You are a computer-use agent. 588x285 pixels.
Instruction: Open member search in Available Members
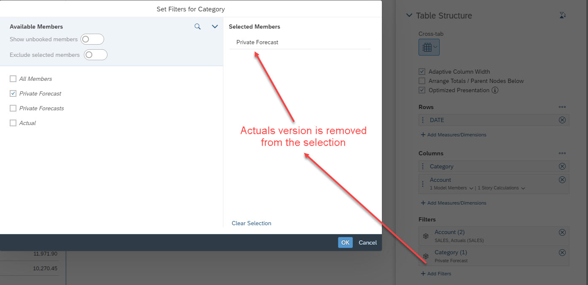pos(198,27)
